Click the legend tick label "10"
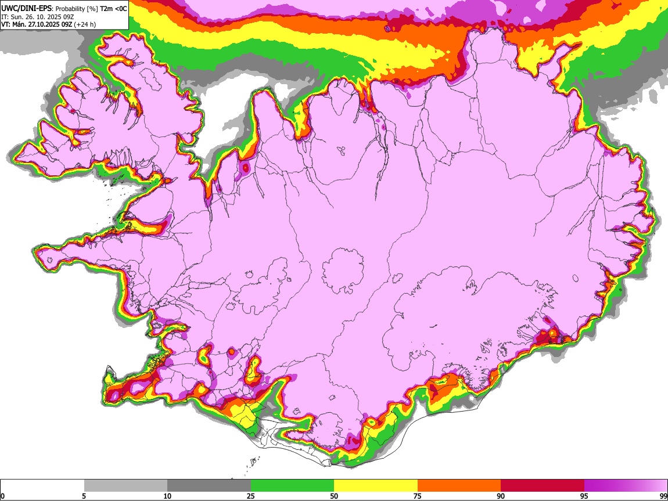668x501 pixels. (x=167, y=496)
